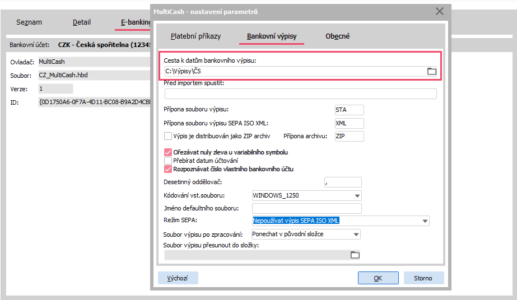Expand 'Soubor výpisu po zpracování' dropdown
This screenshot has height=300, width=517.
coord(356,235)
